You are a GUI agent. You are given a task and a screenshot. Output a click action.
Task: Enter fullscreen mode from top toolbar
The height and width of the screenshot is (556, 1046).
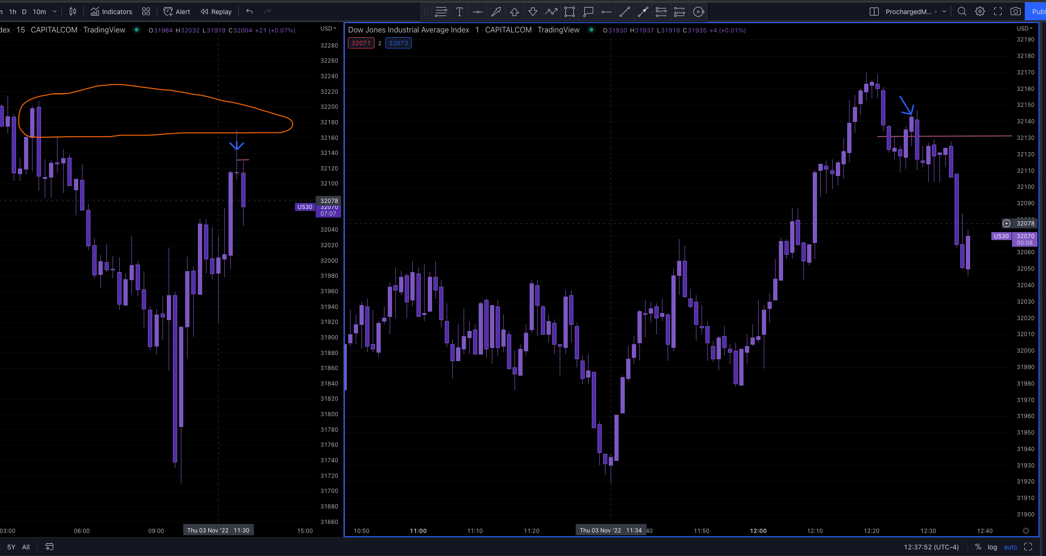tap(998, 12)
